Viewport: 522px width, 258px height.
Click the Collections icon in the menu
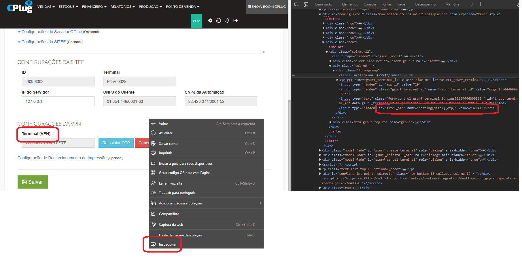click(153, 203)
